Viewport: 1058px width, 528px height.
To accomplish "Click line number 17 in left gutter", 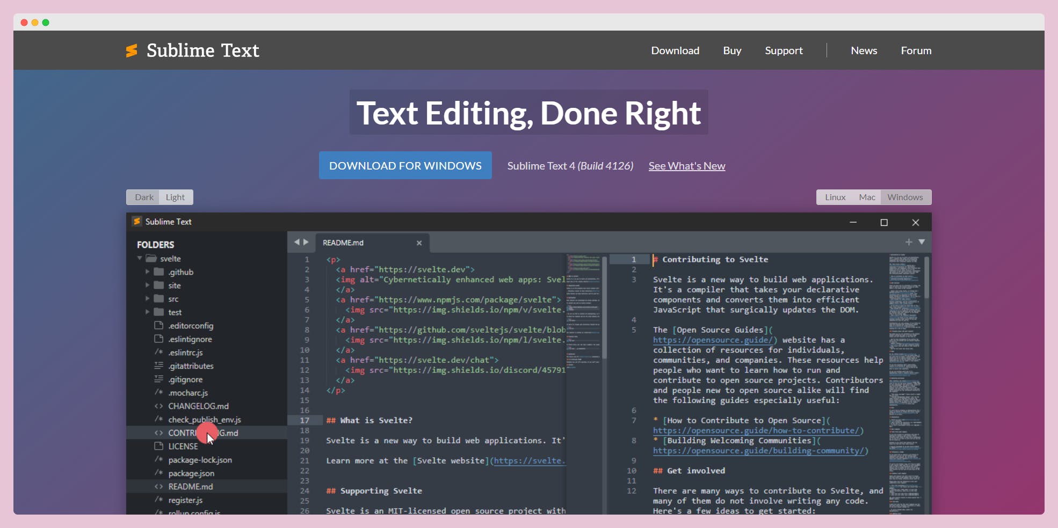I will click(x=305, y=420).
